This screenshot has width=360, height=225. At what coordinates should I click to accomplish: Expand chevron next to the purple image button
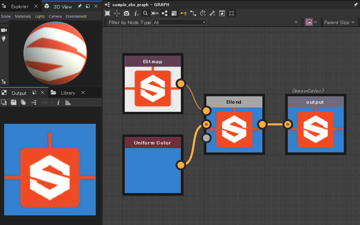click(x=315, y=22)
